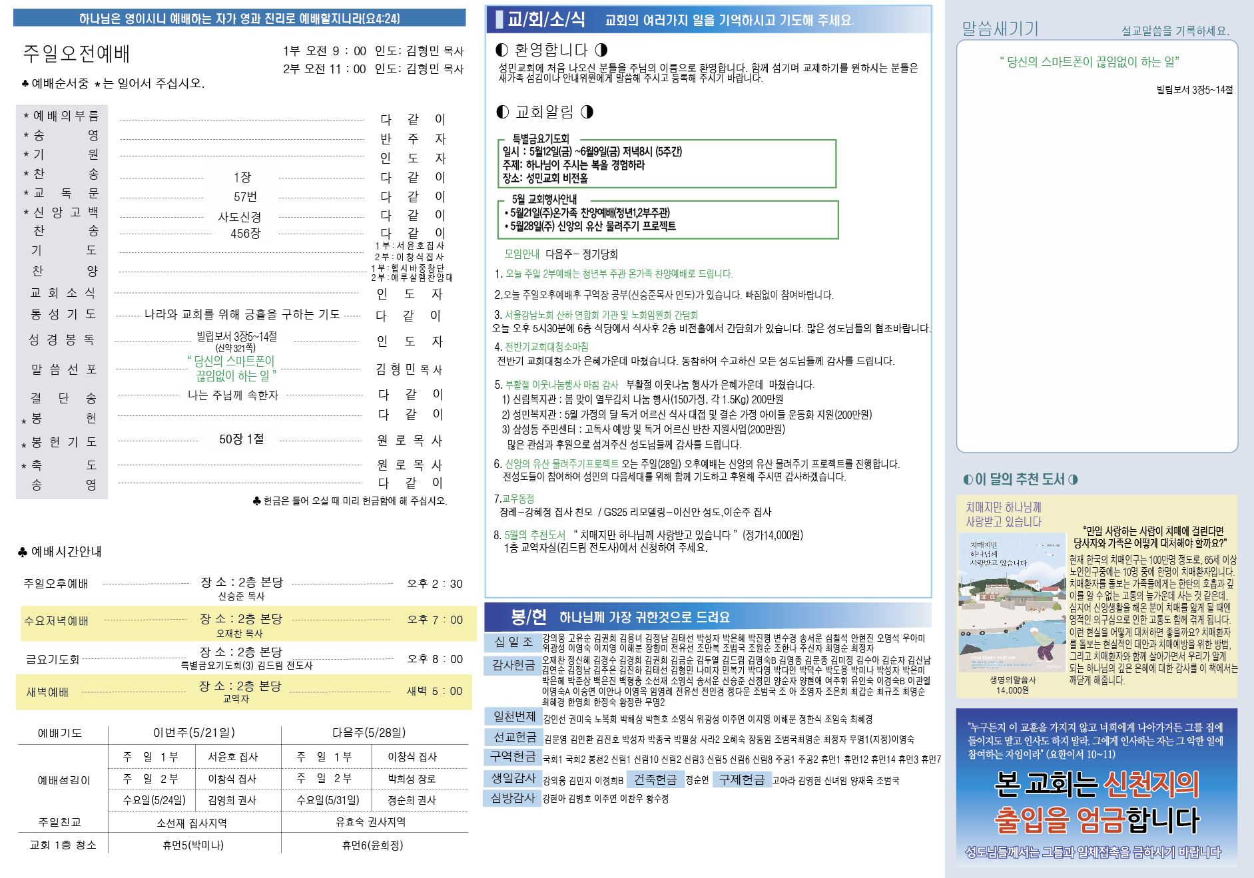Click 5월28일(주) 신앙의 유산 물려주기 프로젝트 line
1254x878 pixels.
tap(590, 226)
